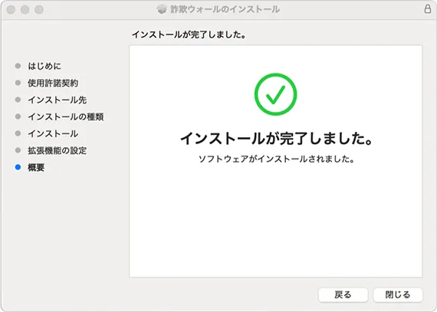Viewport: 437px width, 312px height.
Task: Click the 戻る button
Action: pos(343,294)
